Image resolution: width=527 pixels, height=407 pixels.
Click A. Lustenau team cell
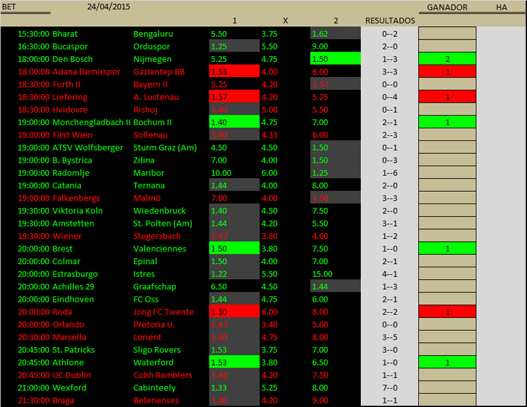156,97
